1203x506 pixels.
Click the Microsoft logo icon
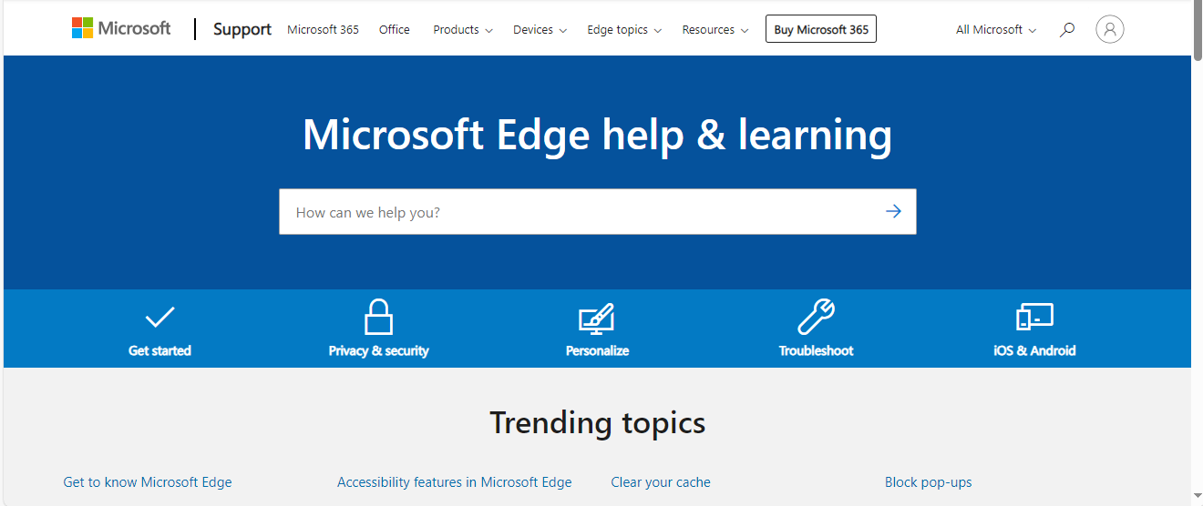(x=83, y=28)
